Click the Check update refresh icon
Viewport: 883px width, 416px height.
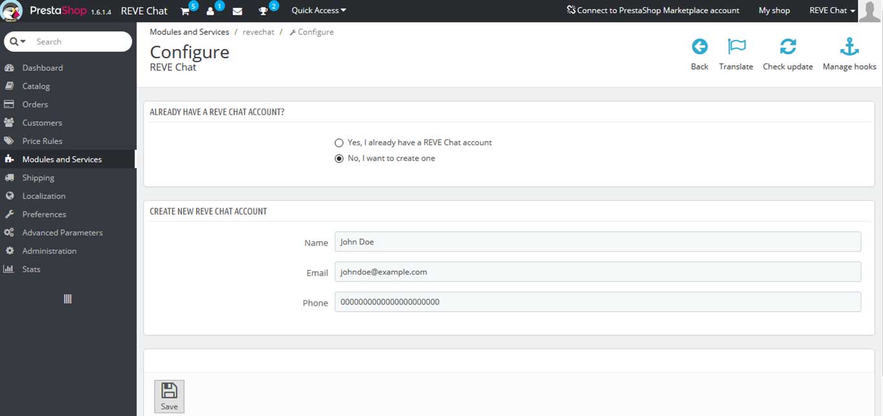pyautogui.click(x=787, y=47)
